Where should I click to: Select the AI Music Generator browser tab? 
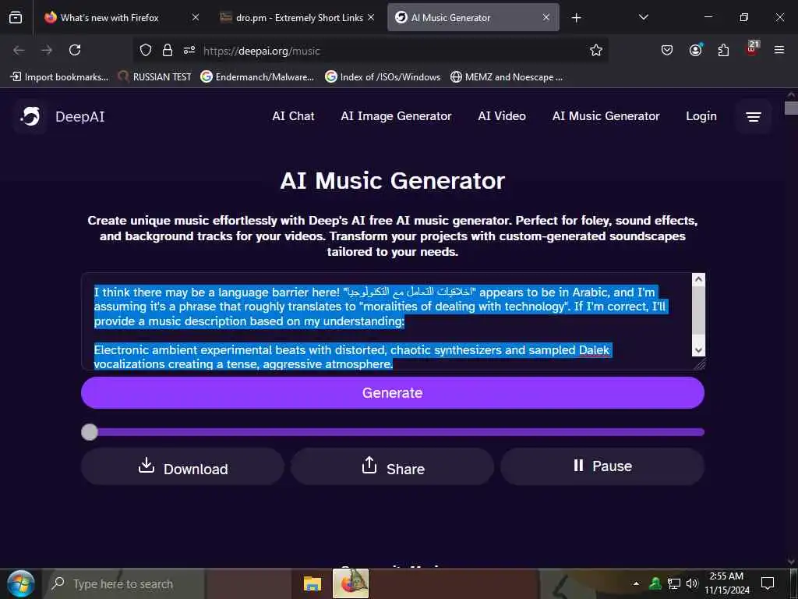(473, 17)
